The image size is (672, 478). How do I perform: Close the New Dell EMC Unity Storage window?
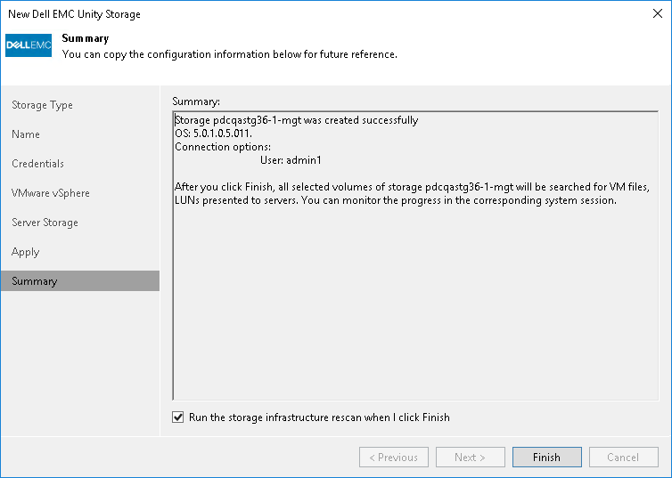click(654, 14)
